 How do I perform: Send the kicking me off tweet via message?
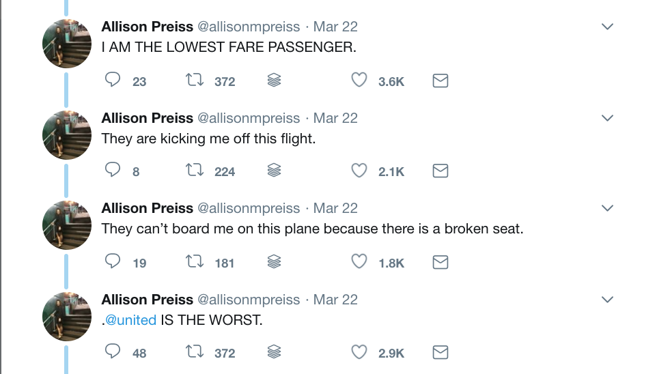(x=441, y=171)
